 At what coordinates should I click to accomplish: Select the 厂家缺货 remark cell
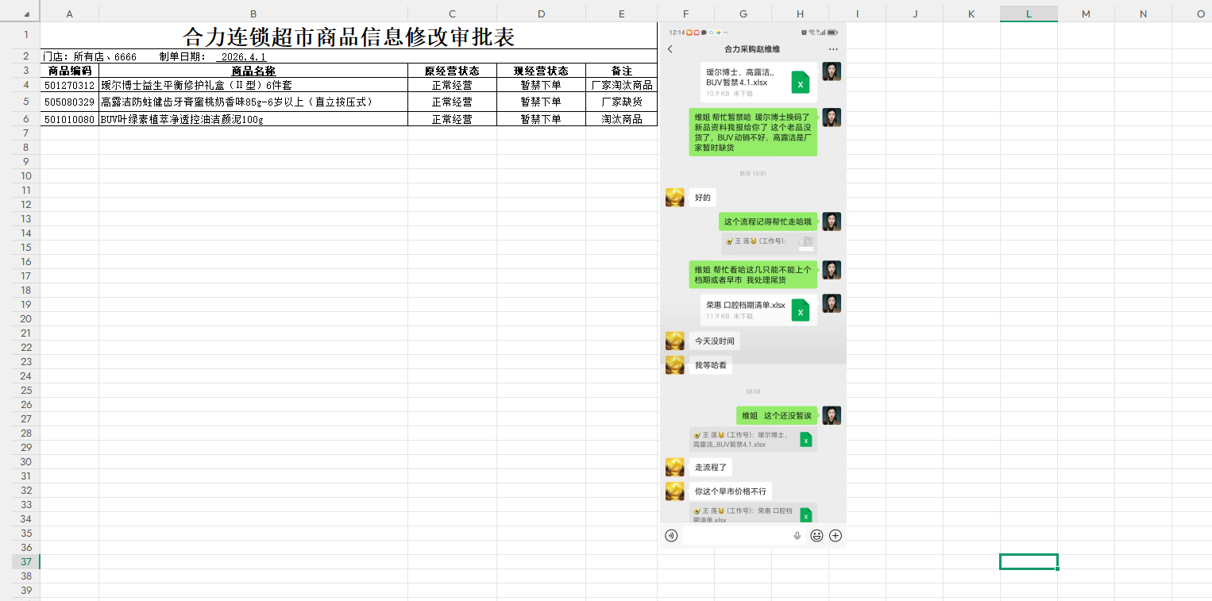click(621, 102)
